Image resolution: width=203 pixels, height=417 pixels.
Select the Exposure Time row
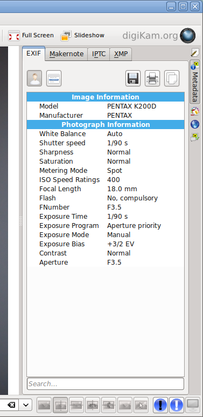106,217
